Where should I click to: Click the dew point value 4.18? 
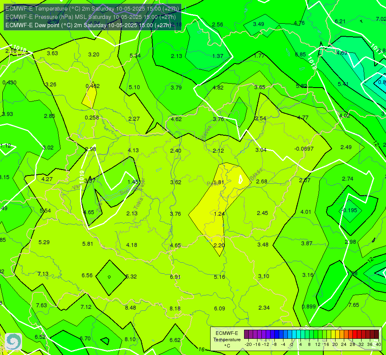(132, 245)
